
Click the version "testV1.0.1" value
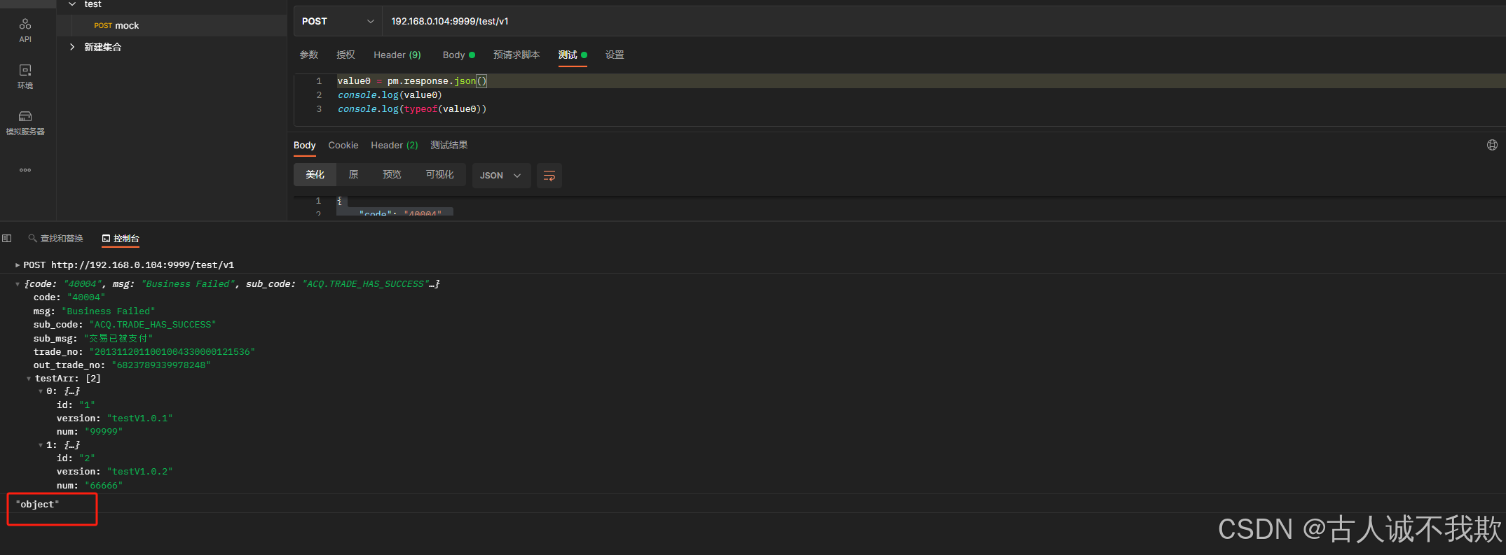pyautogui.click(x=140, y=419)
